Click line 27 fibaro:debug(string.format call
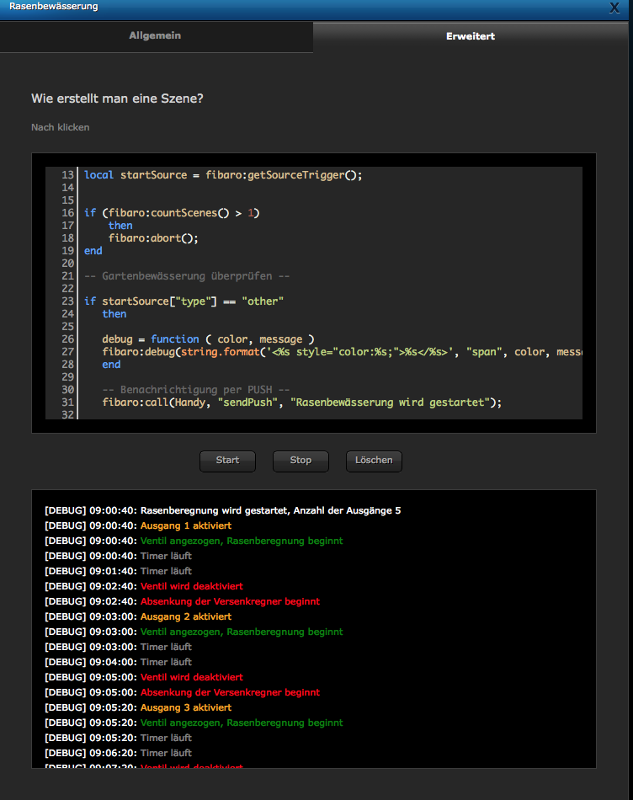The height and width of the screenshot is (800, 633). [x=342, y=352]
